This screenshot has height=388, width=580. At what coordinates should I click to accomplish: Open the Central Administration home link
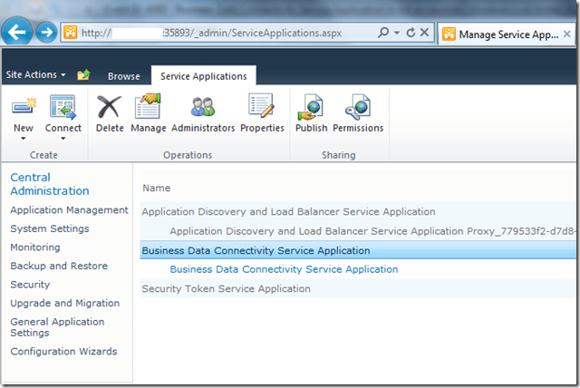pyautogui.click(x=49, y=184)
